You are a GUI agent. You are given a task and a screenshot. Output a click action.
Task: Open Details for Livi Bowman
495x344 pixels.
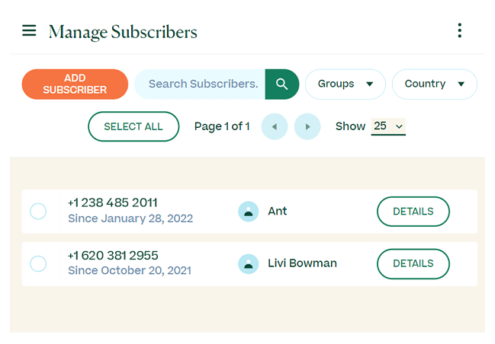[x=413, y=263]
